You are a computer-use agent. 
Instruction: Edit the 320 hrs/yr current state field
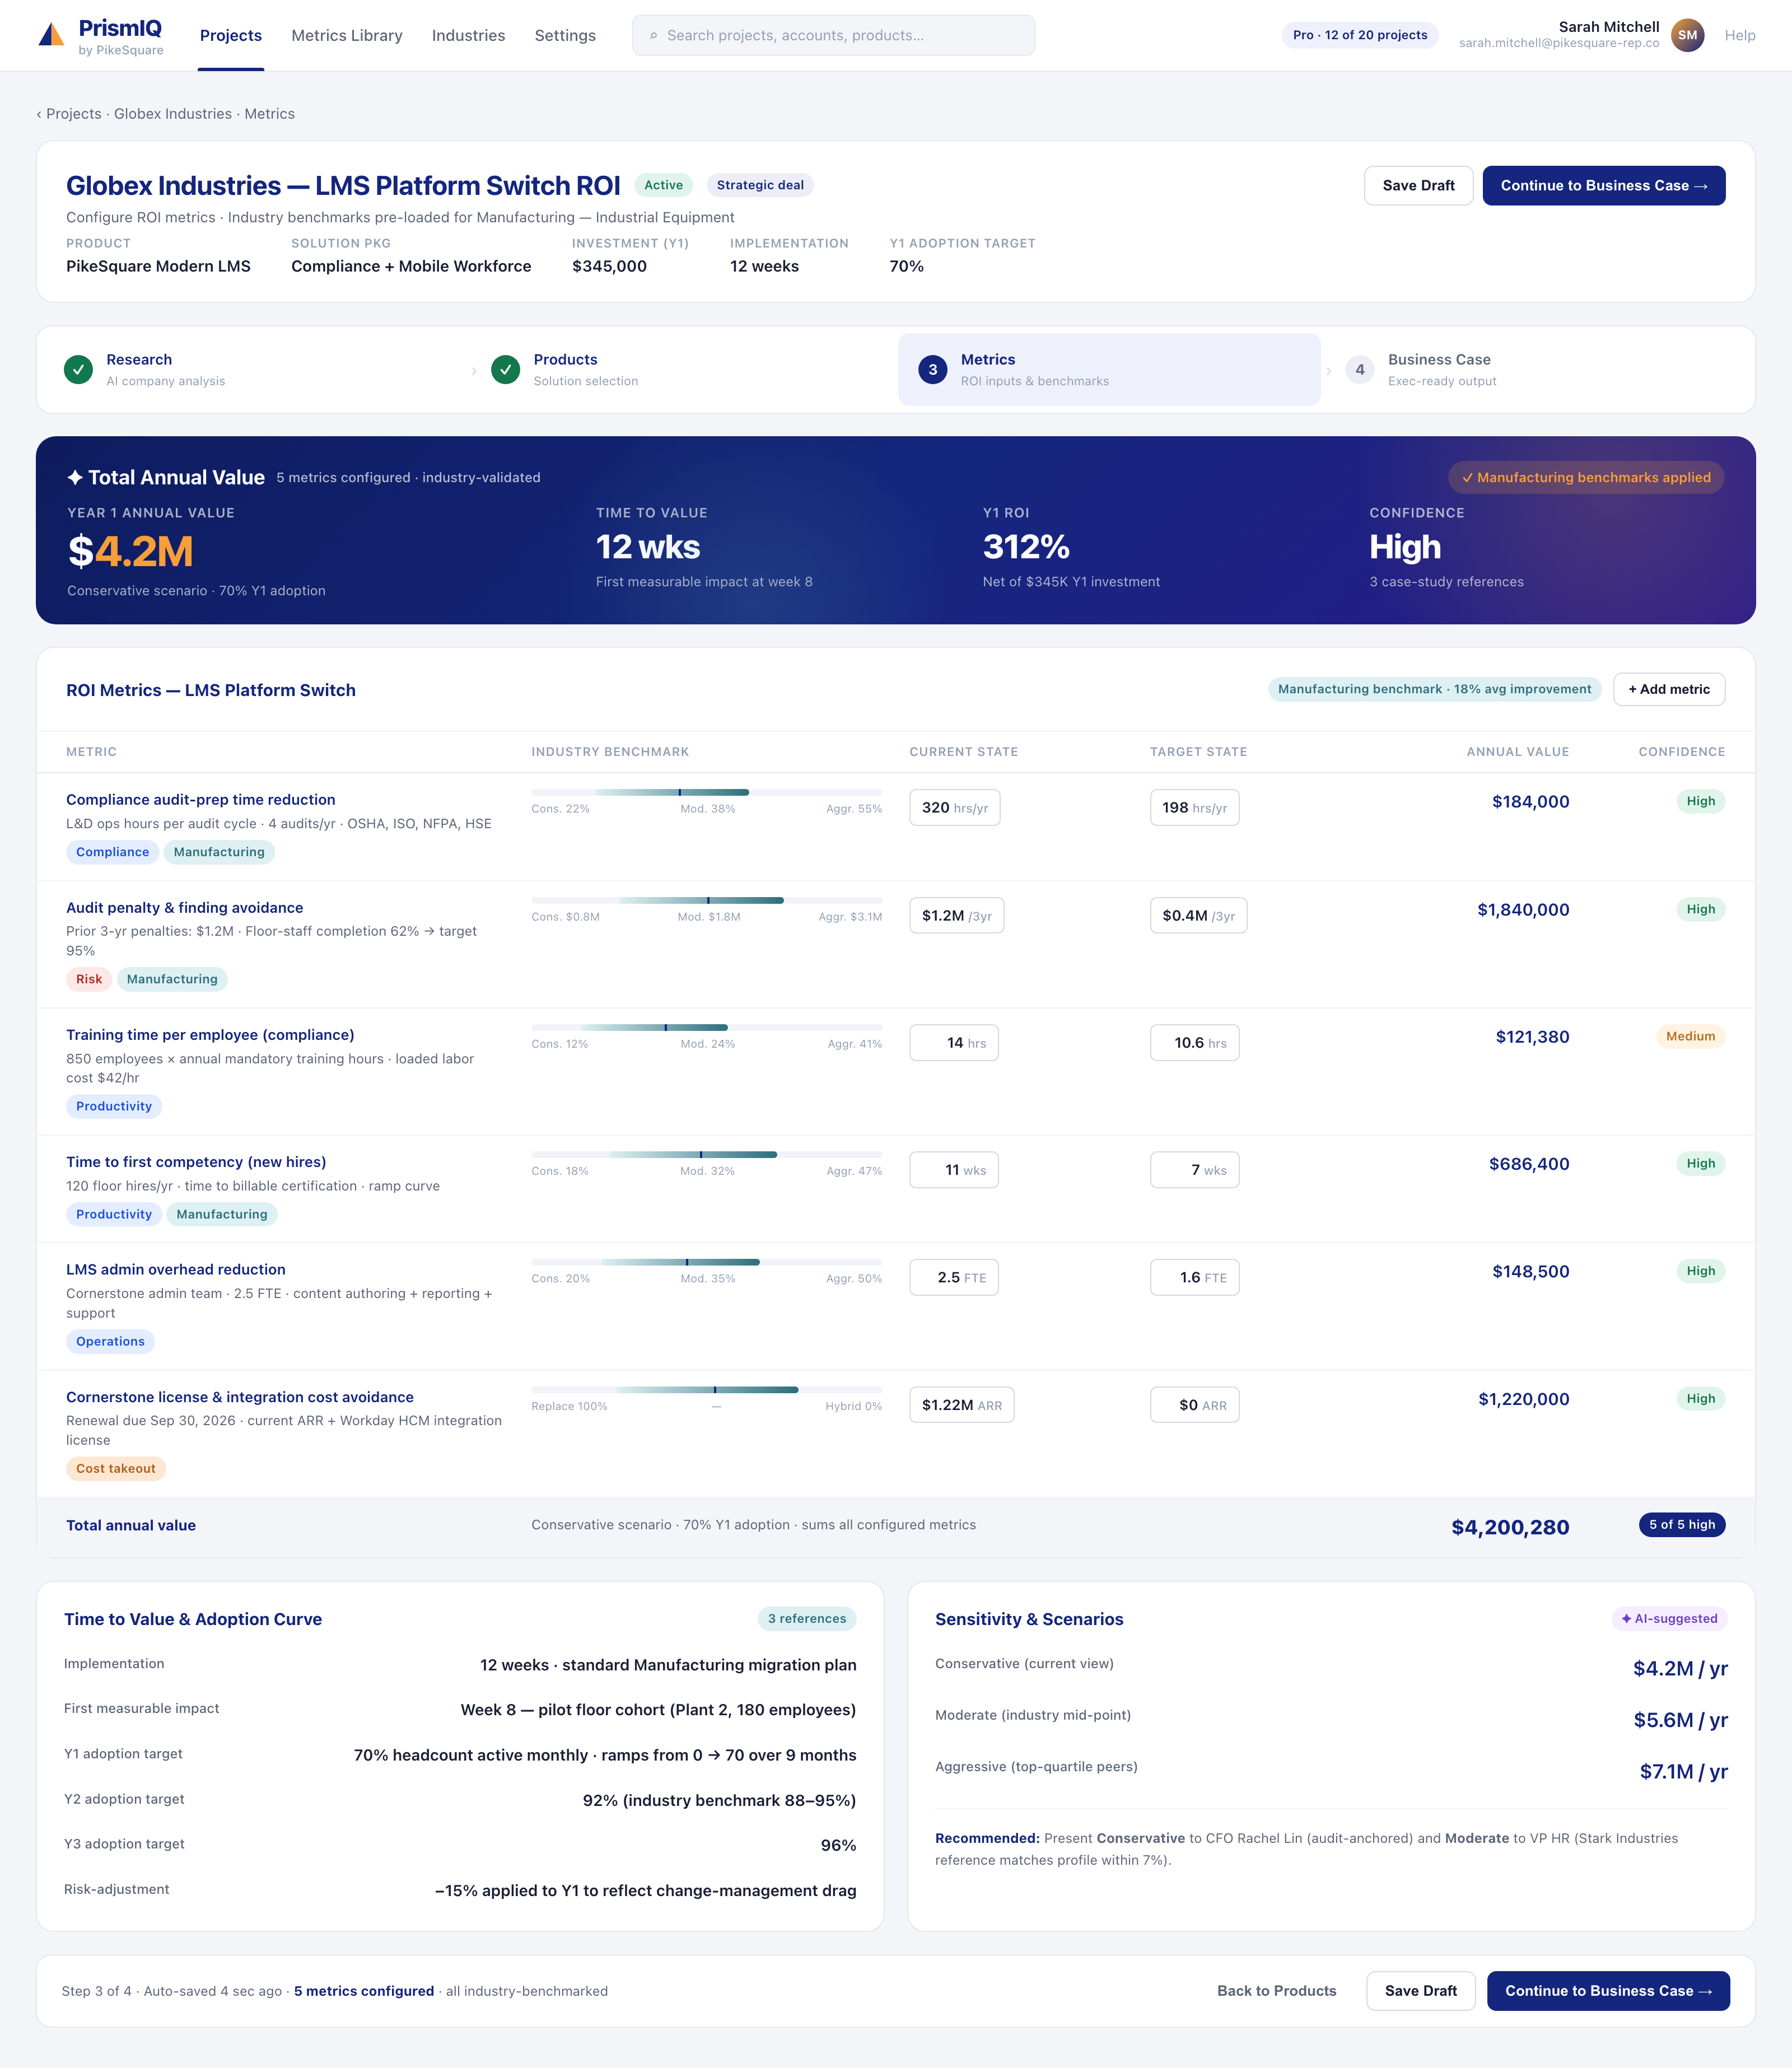point(954,808)
